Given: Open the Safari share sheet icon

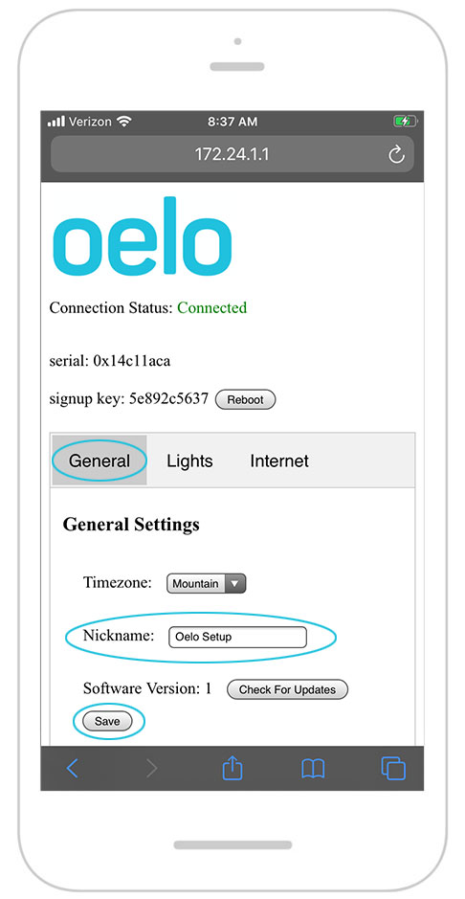Looking at the screenshot, I should 232,768.
